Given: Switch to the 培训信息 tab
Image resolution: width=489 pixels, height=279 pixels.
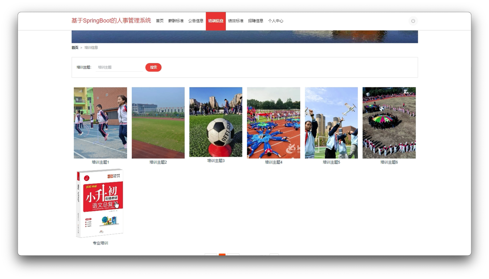Looking at the screenshot, I should click(215, 21).
